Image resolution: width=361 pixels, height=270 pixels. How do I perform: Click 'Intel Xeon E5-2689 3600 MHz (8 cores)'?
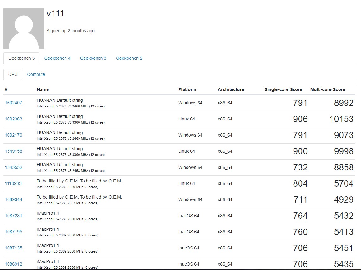point(67,187)
